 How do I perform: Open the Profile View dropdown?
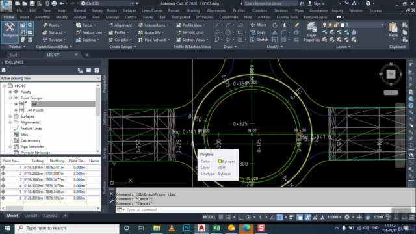204,25
